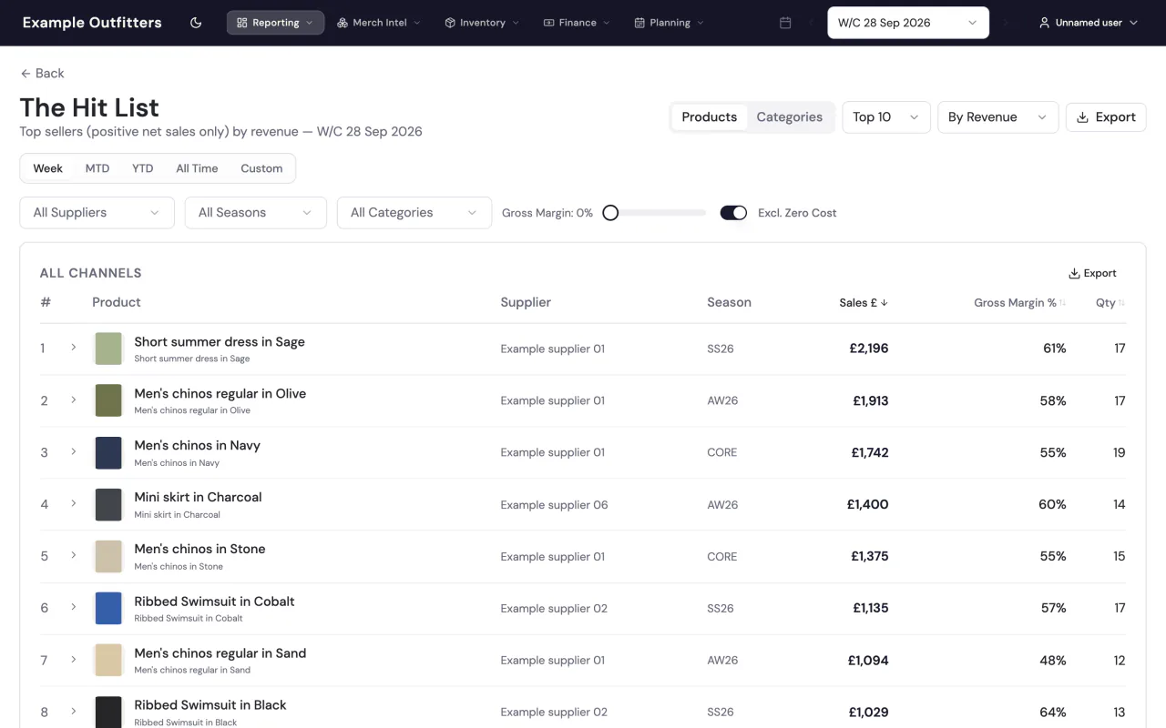Image resolution: width=1166 pixels, height=728 pixels.
Task: Click the Sage dress product swatch
Action: (108, 349)
